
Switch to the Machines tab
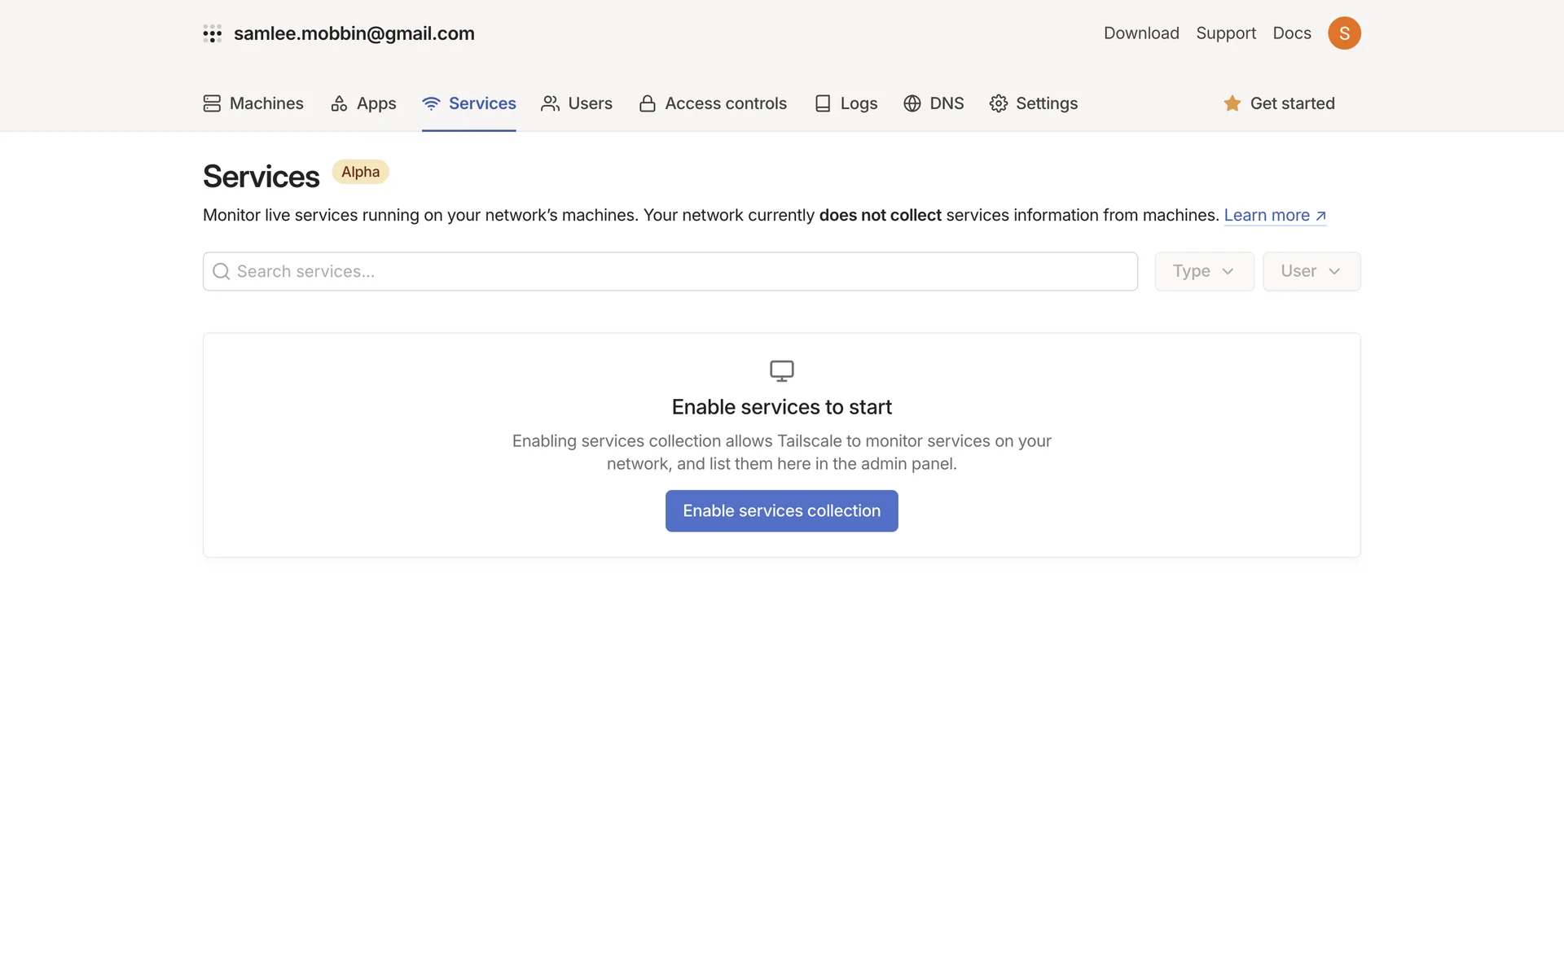coord(266,103)
